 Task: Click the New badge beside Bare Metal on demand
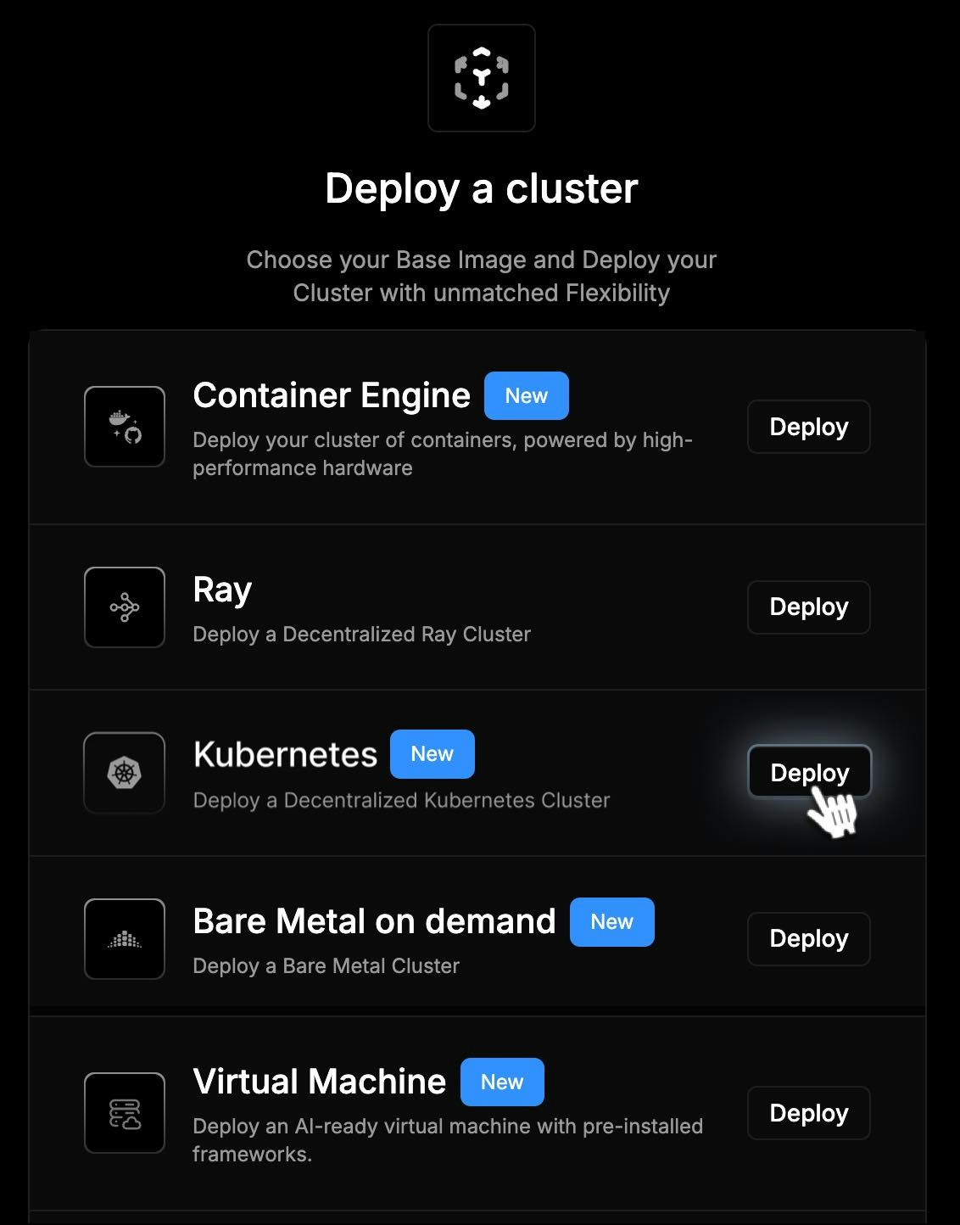click(x=612, y=922)
